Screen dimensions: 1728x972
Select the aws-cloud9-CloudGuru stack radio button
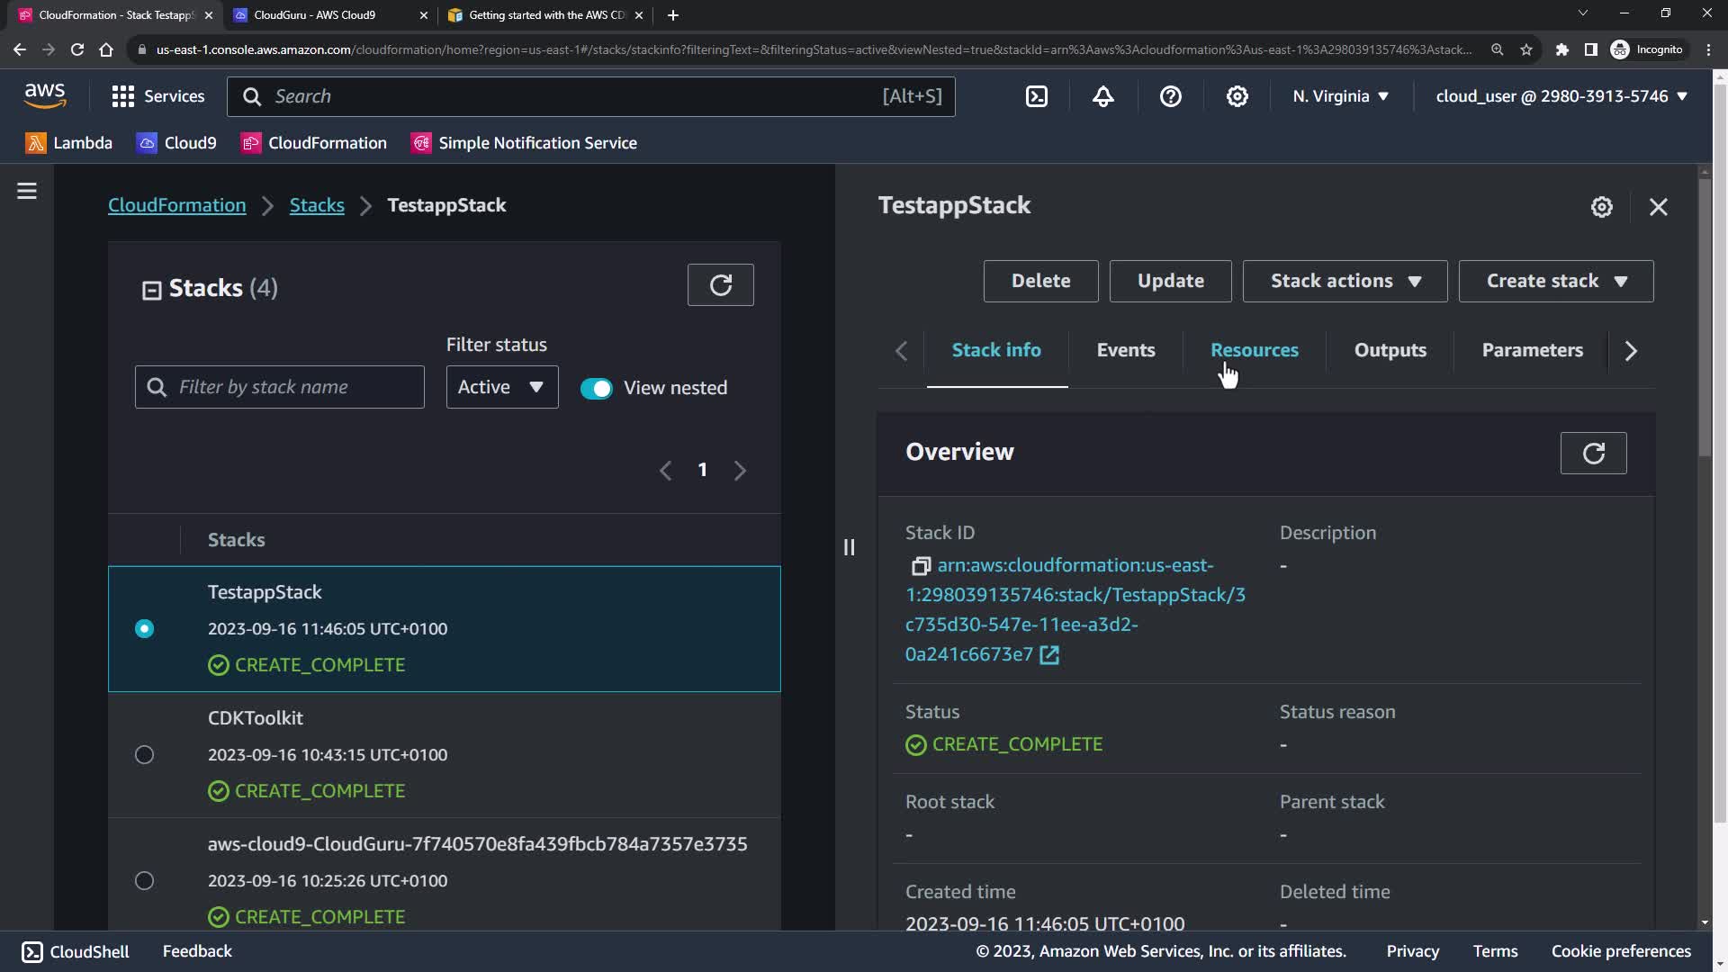coord(144,881)
